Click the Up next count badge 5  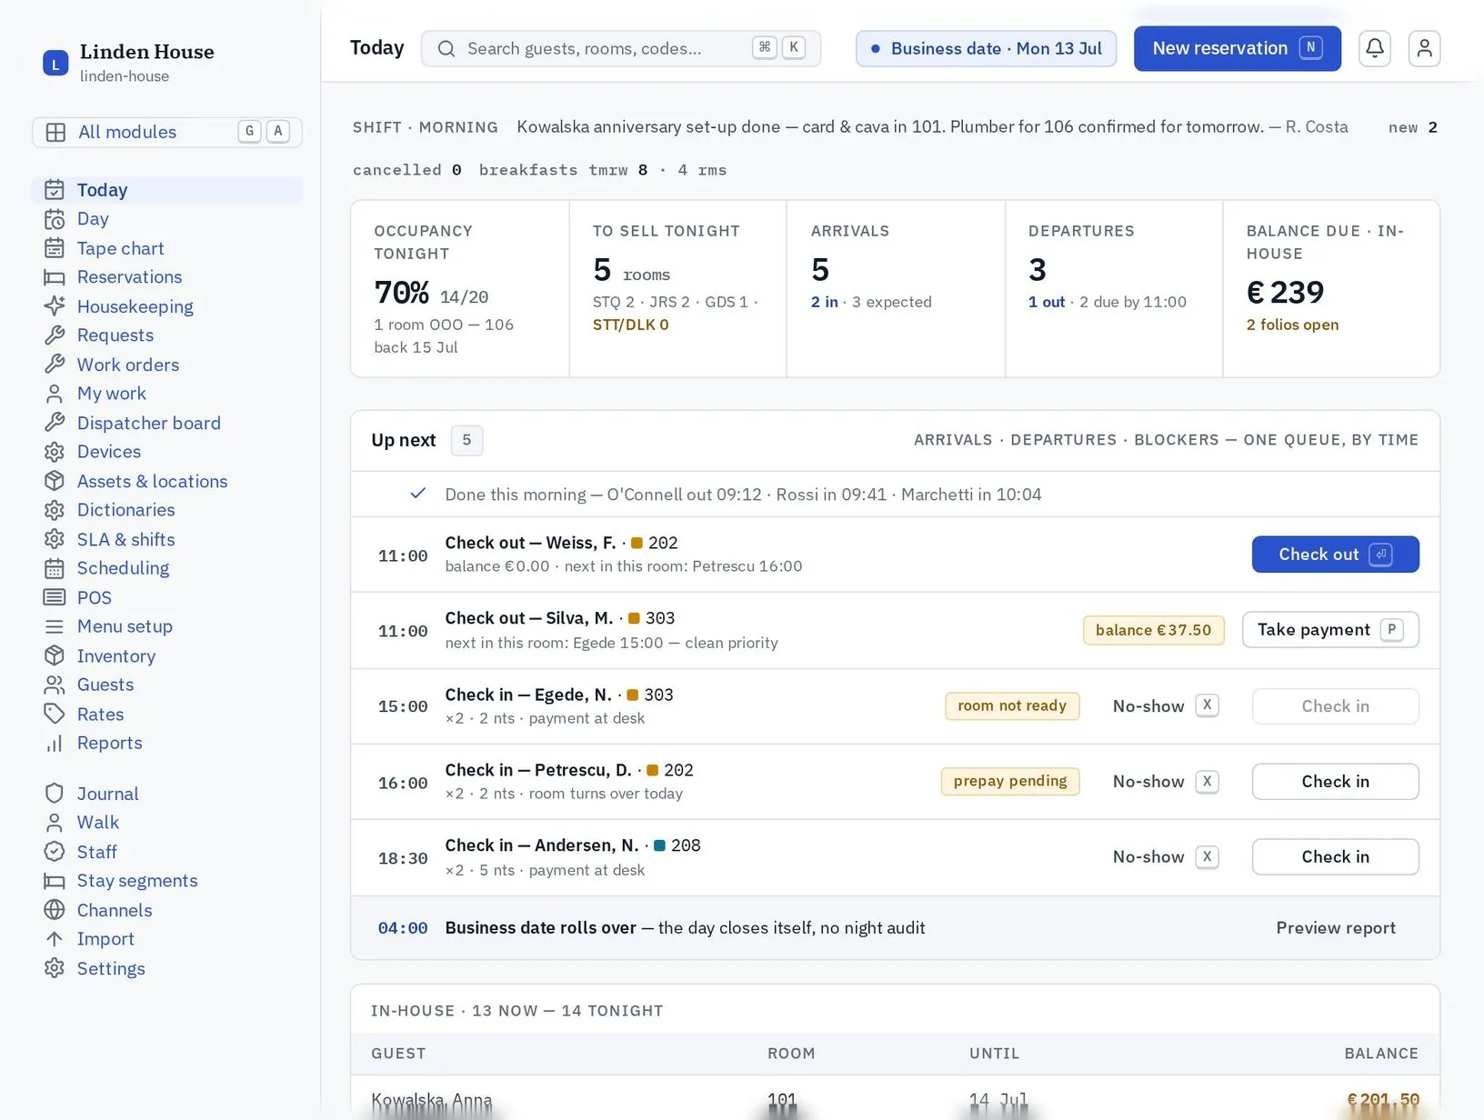[466, 441]
